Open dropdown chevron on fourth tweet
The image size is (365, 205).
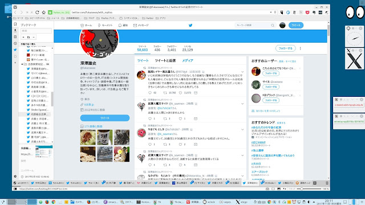[x=242, y=155]
